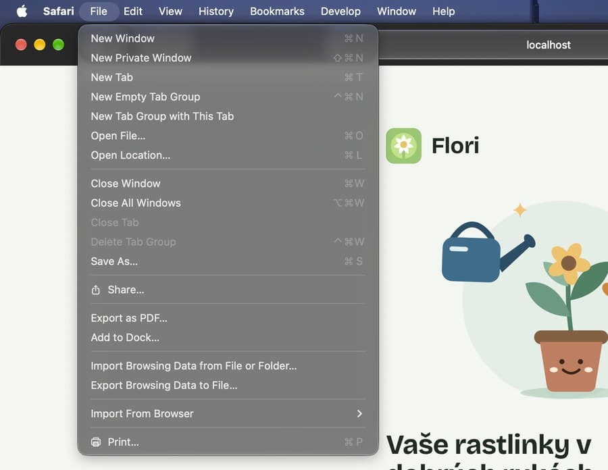The image size is (608, 470).
Task: Select New Empty Tab Group
Action: pyautogui.click(x=228, y=97)
